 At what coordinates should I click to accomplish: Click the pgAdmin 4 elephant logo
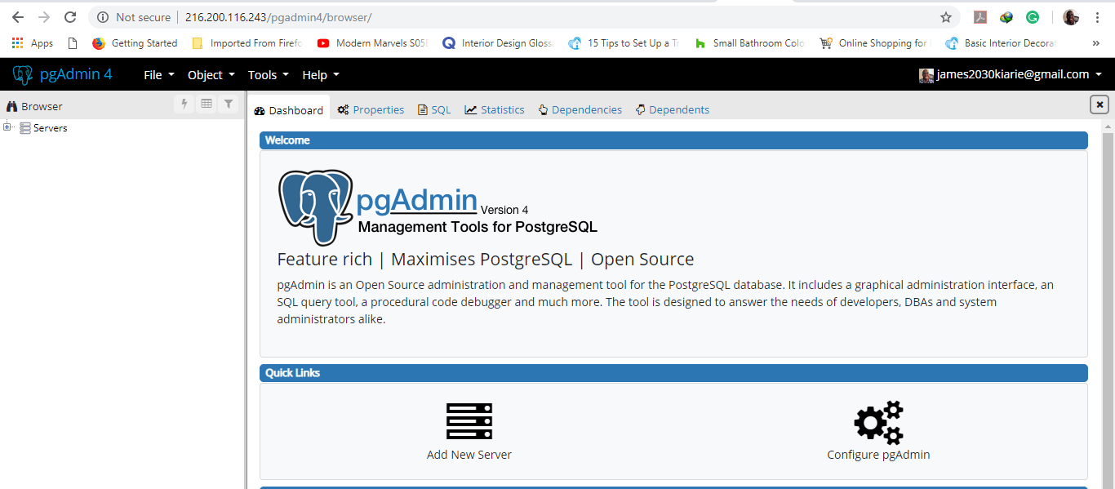22,74
